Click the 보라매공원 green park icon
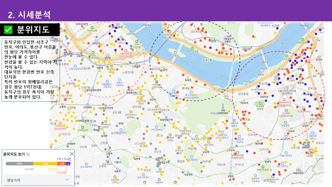332x187 pixels. 83,127
